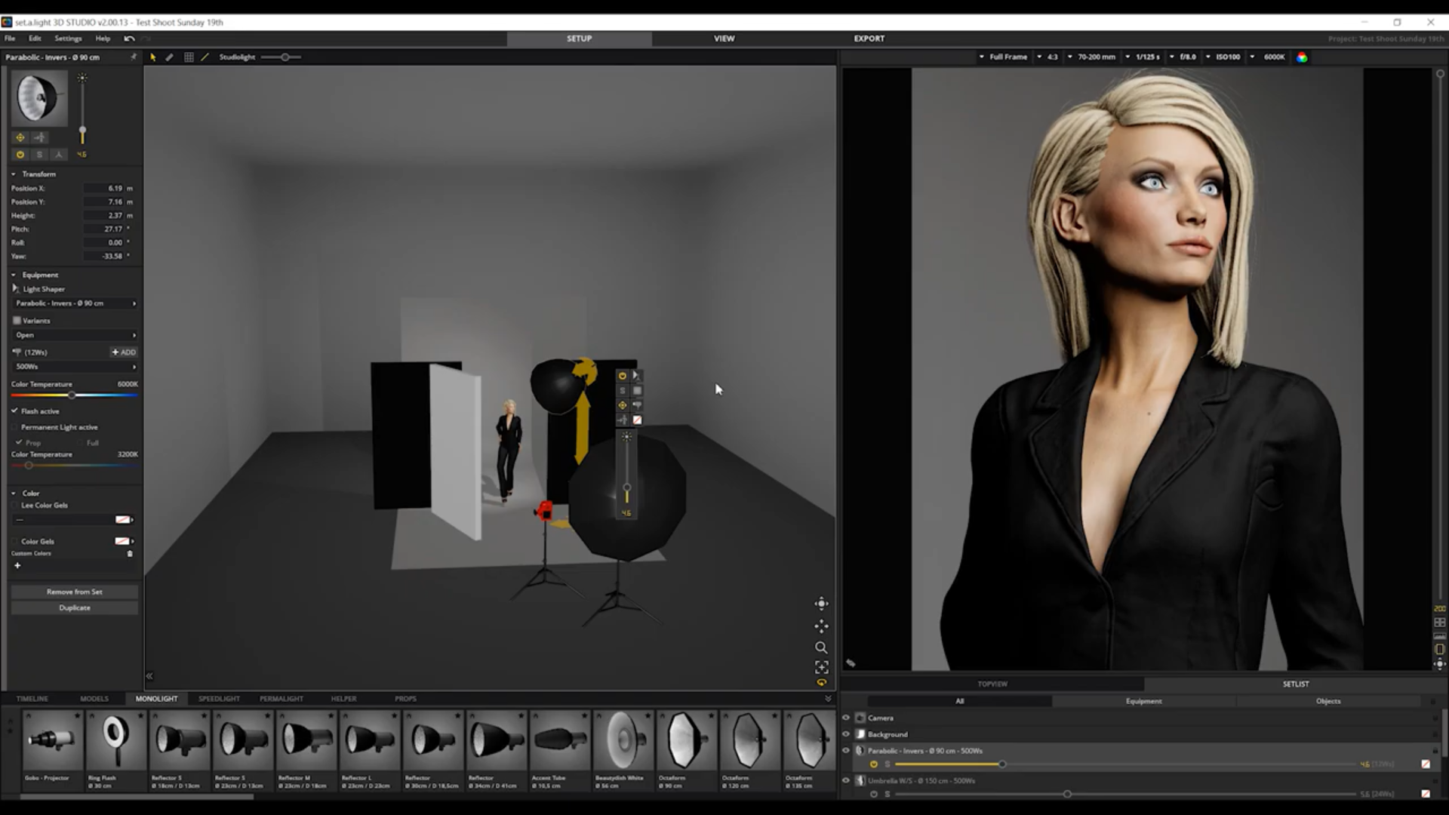Switch to the EXPORT tab

tap(869, 38)
